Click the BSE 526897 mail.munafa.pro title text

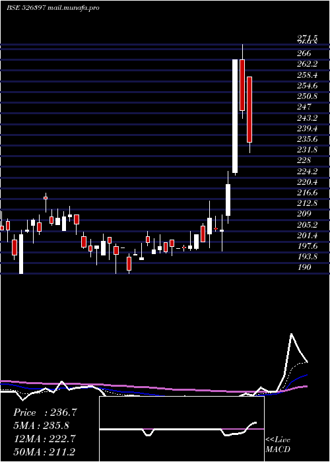point(53,8)
